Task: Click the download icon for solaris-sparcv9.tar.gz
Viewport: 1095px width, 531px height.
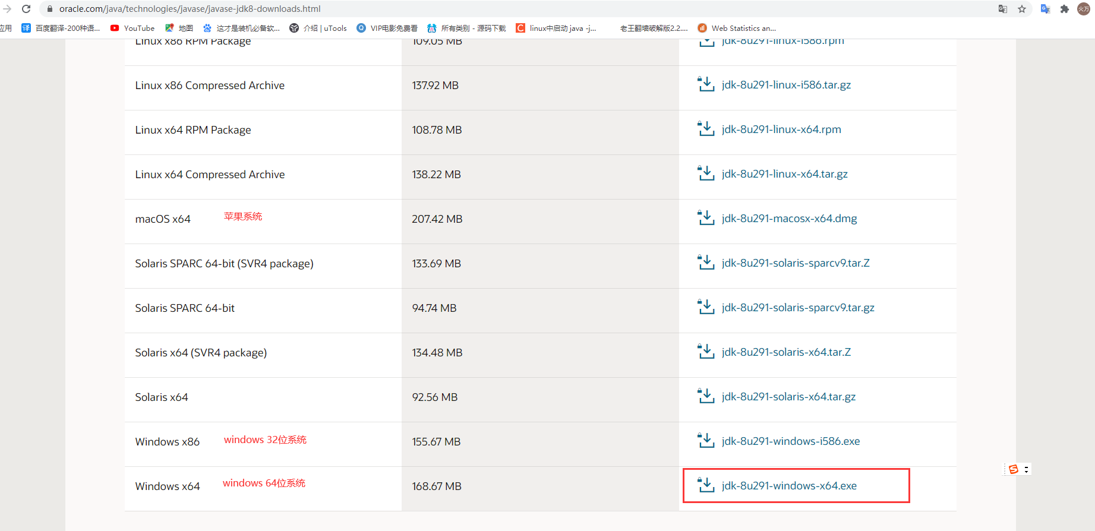Action: pos(706,307)
